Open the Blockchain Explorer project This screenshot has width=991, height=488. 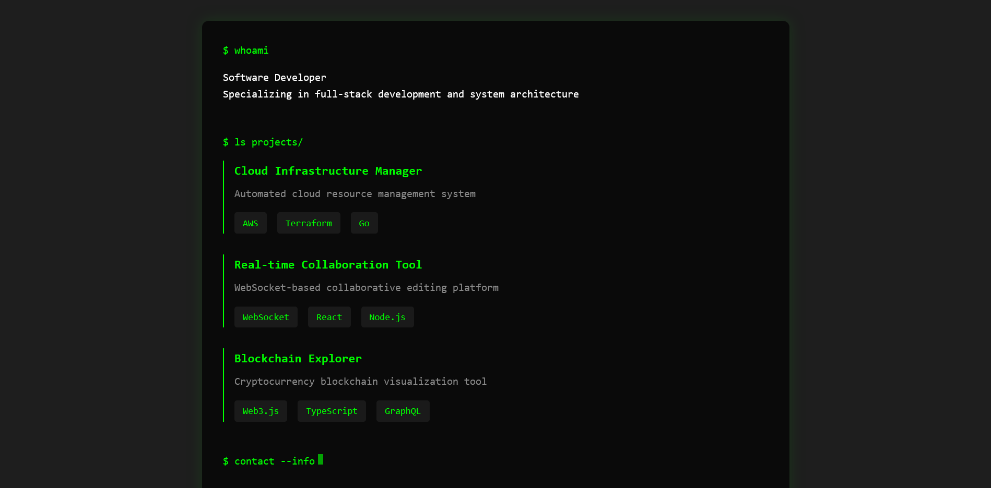[x=298, y=359]
